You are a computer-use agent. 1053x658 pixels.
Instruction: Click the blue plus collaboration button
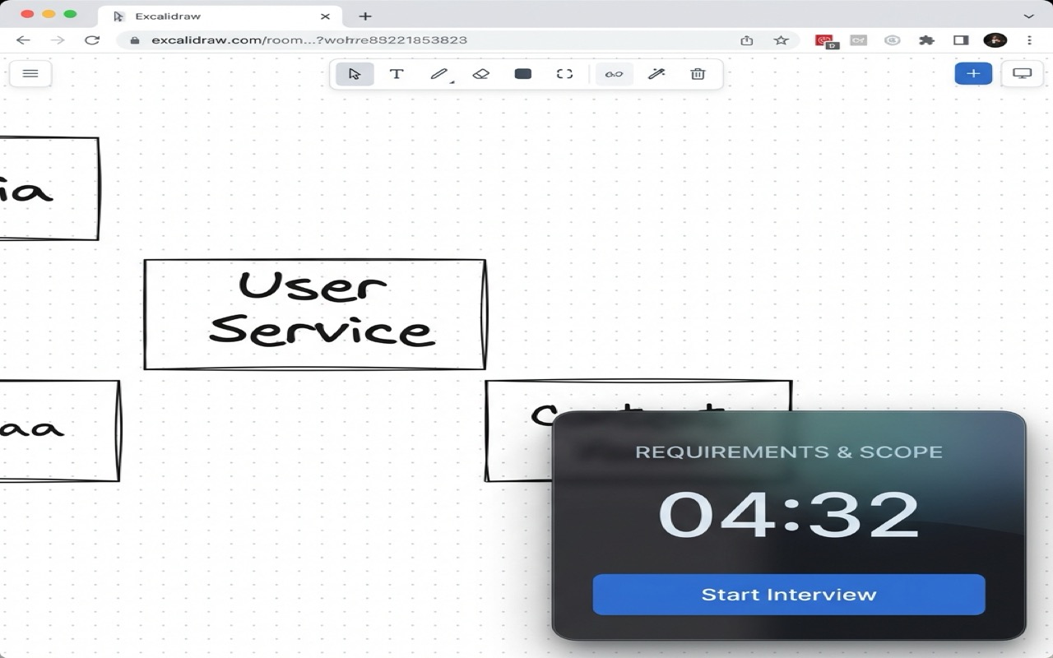pyautogui.click(x=973, y=73)
